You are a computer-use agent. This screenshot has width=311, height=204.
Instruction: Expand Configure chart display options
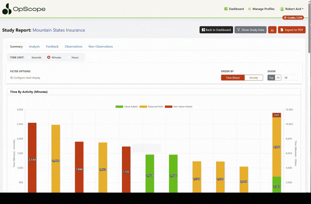point(25,78)
